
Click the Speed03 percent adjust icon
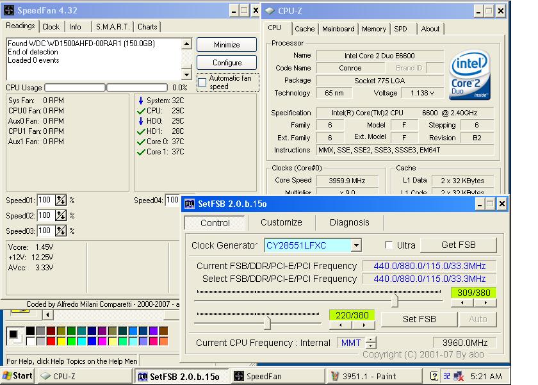61,231
